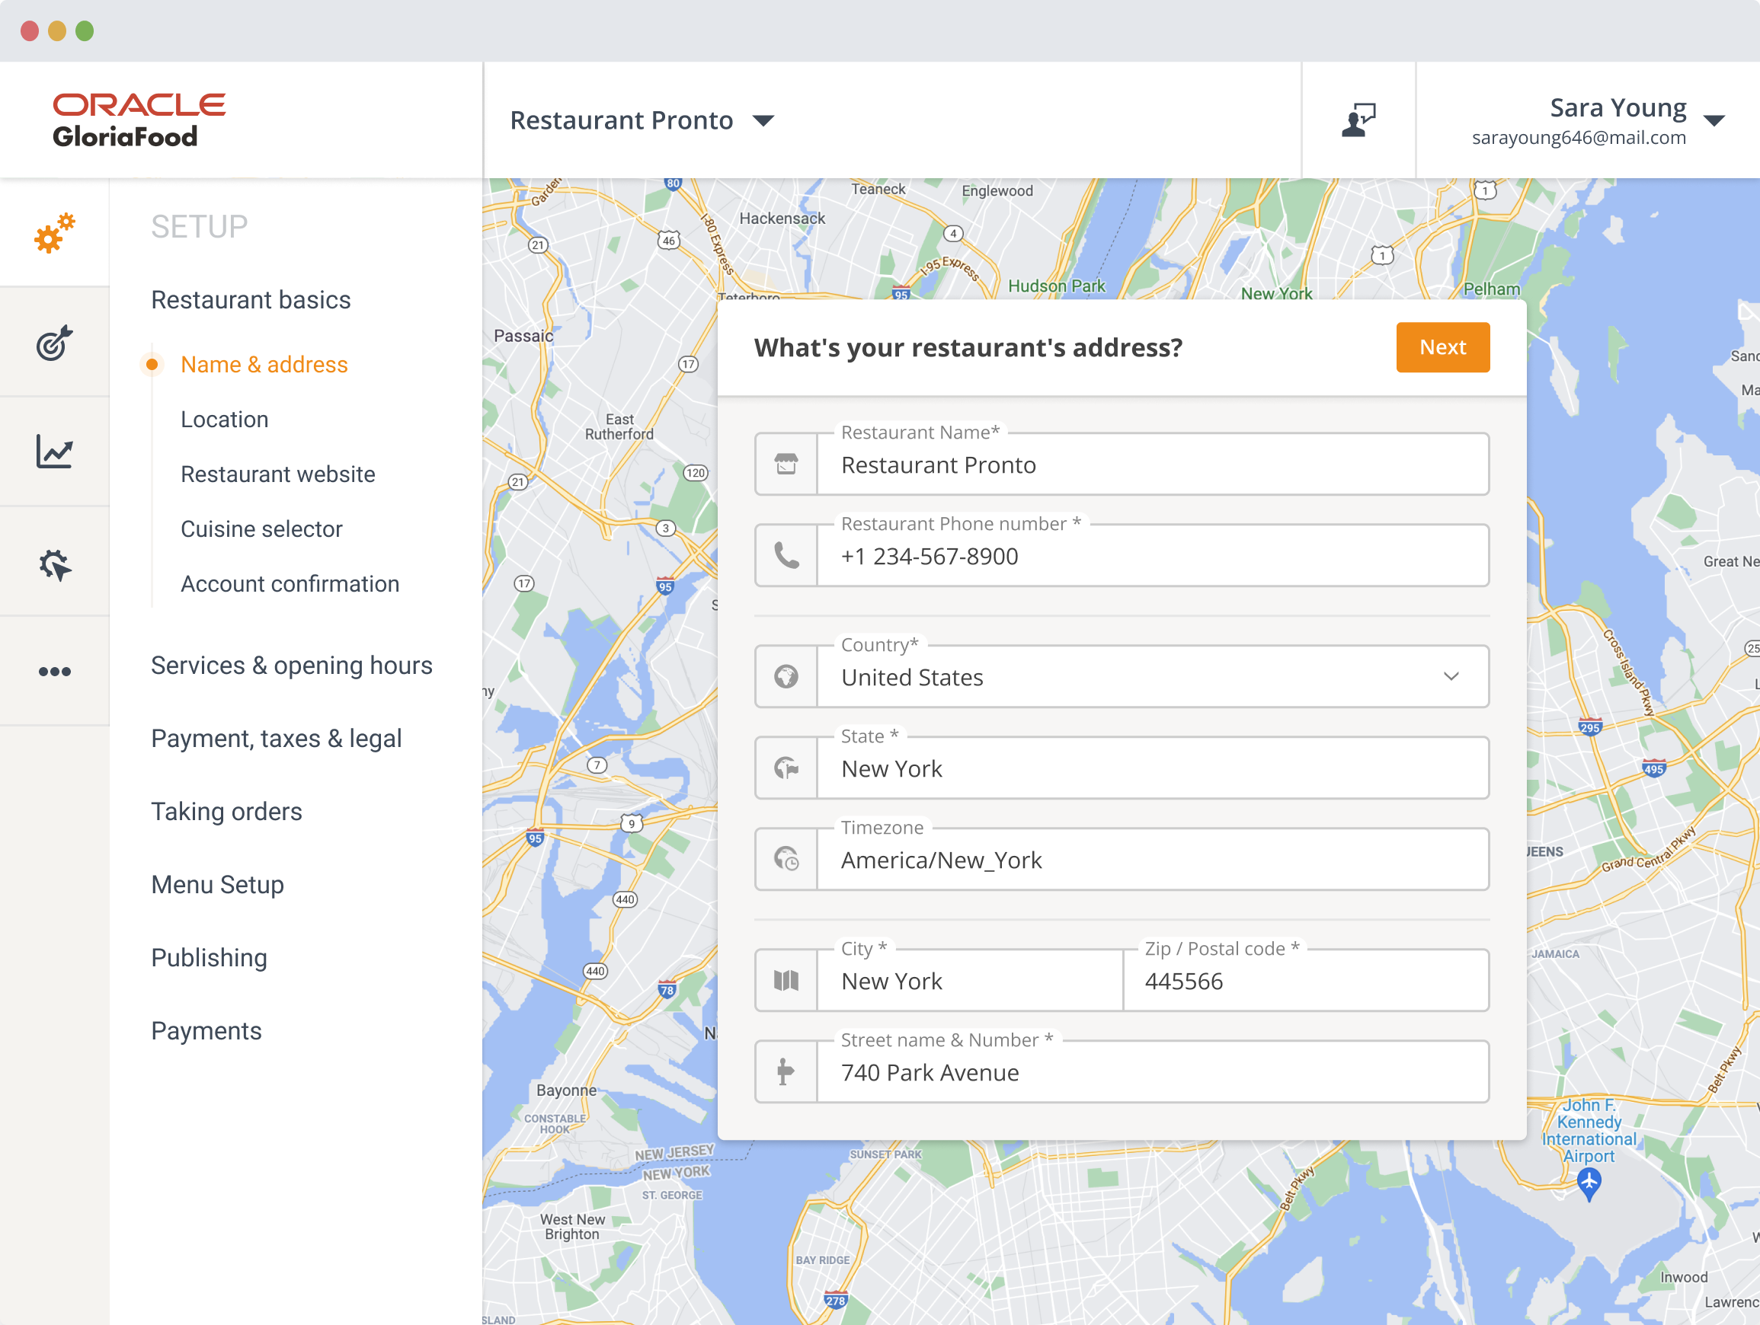Open the ellipsis menu in the sidebar
The height and width of the screenshot is (1325, 1760).
(53, 672)
